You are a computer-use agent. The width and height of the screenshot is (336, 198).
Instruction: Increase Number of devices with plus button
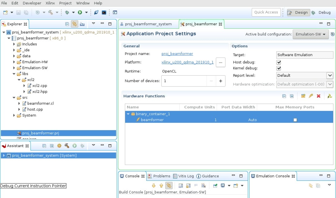pos(220,81)
